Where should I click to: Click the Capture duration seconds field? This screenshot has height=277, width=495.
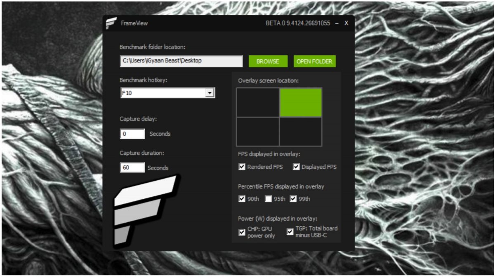[x=132, y=168]
